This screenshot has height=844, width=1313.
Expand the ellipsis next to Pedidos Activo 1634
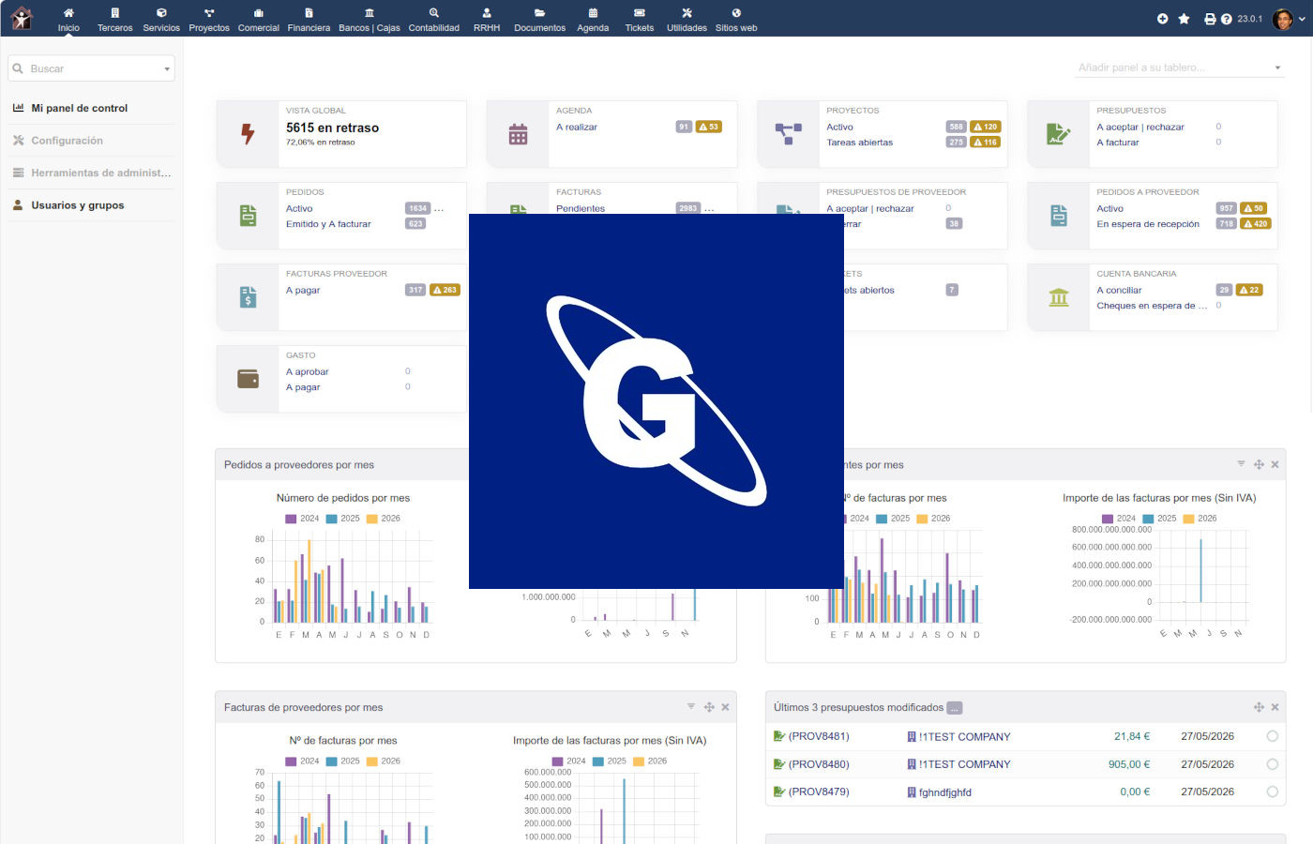(x=438, y=208)
